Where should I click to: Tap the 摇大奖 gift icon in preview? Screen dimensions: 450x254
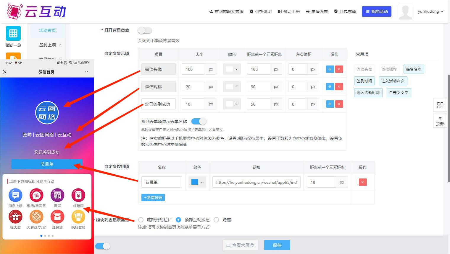point(15,217)
